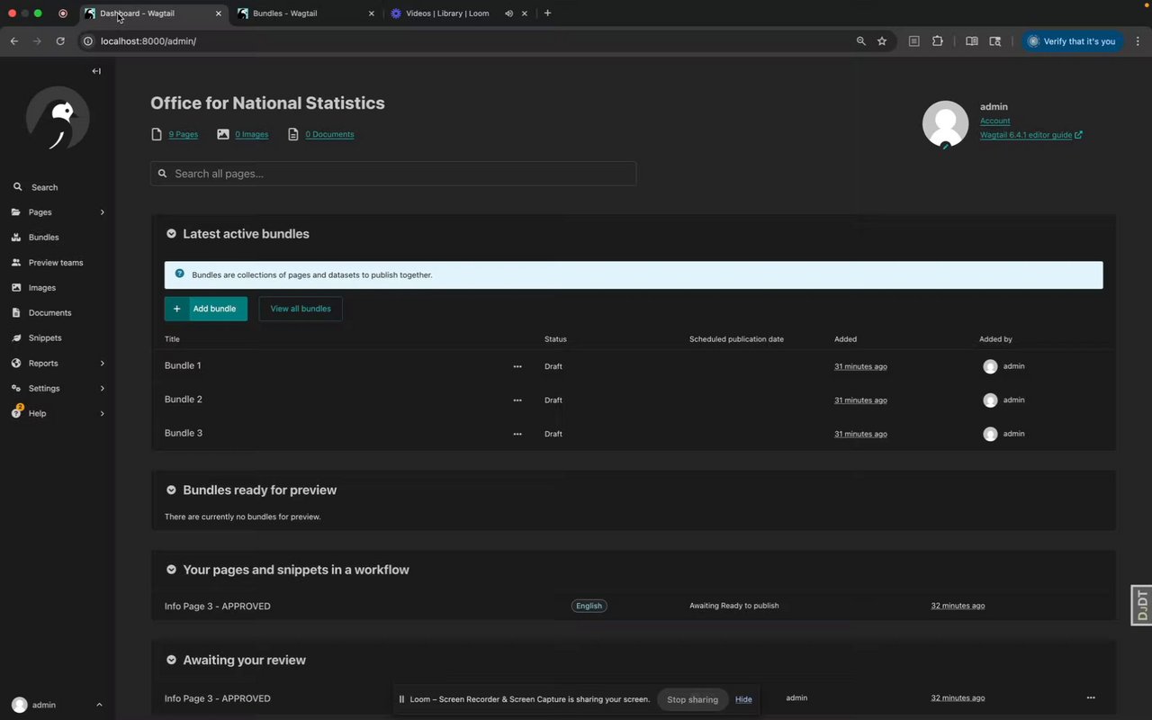Open the Account link
This screenshot has height=720, width=1152.
click(x=994, y=121)
